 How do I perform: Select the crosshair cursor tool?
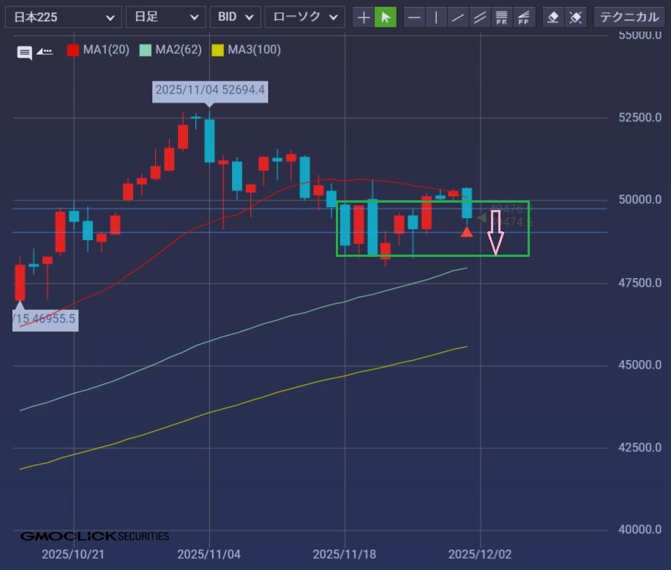pyautogui.click(x=364, y=17)
